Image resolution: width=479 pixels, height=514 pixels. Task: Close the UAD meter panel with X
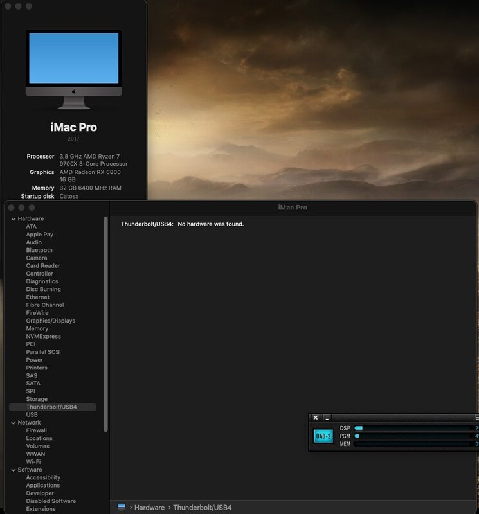tap(315, 418)
